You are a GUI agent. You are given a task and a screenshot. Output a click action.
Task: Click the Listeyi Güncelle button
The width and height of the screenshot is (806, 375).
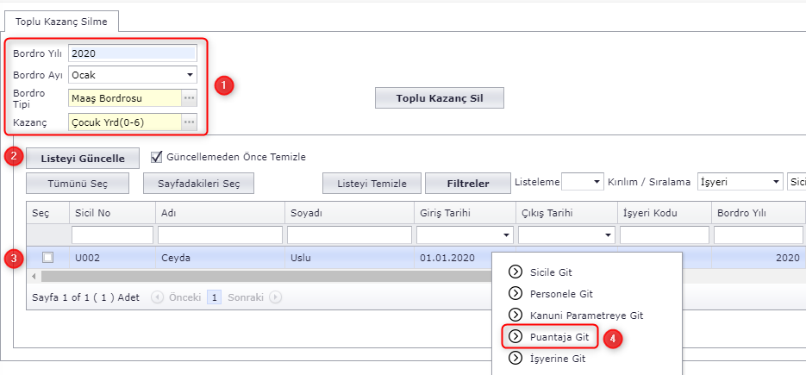pos(83,159)
